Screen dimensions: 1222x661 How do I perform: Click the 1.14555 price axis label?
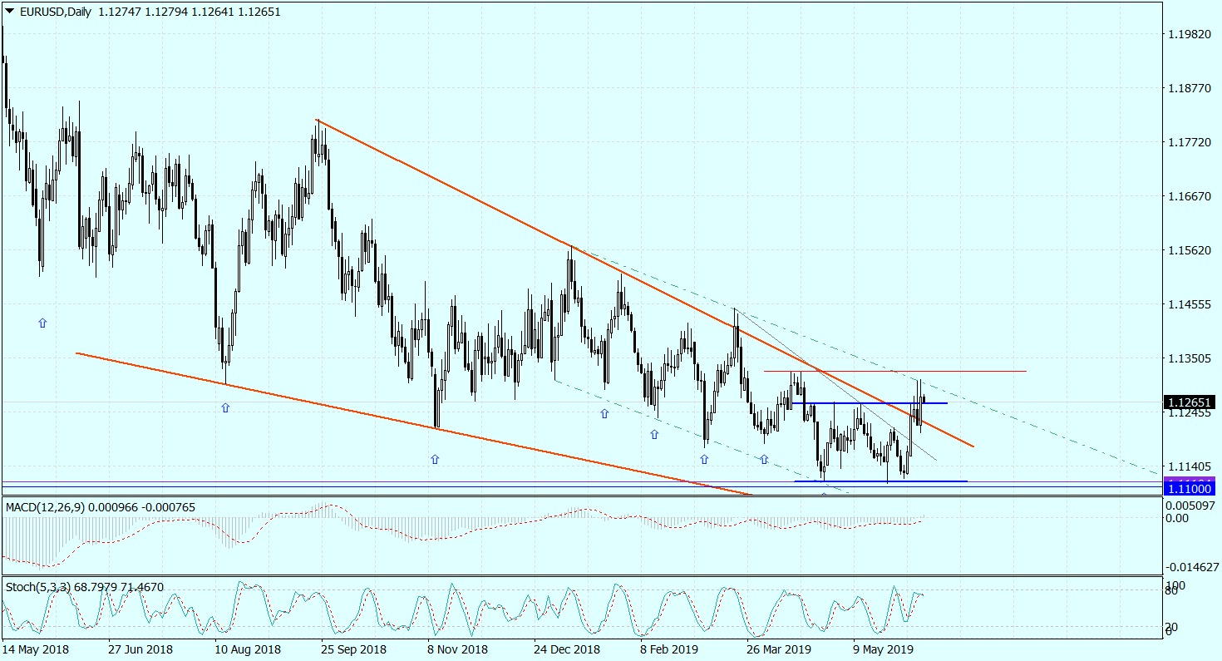tap(1188, 305)
